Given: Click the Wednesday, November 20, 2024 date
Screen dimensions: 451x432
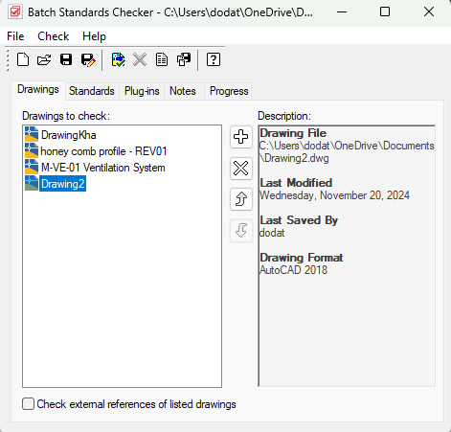Looking at the screenshot, I should (334, 195).
